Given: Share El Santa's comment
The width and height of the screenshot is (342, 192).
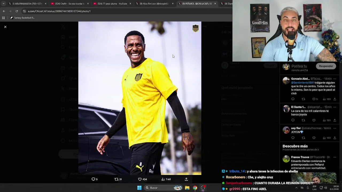Looking at the screenshot, I should (x=335, y=120).
